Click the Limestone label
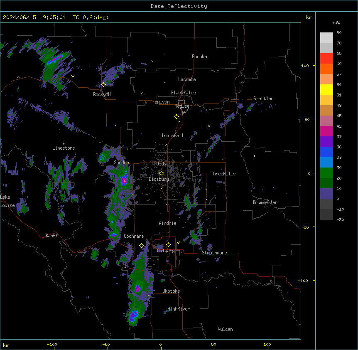 click(64, 148)
